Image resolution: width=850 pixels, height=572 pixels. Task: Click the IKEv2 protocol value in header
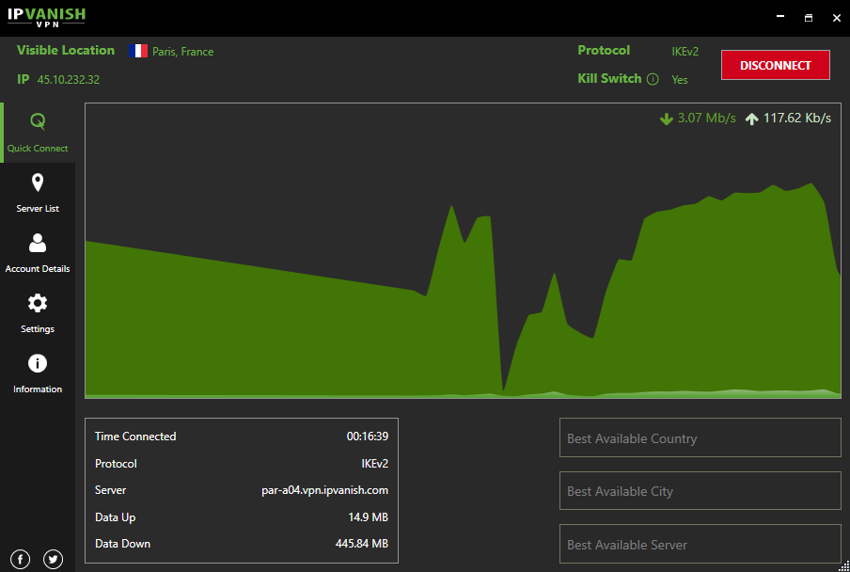(685, 52)
